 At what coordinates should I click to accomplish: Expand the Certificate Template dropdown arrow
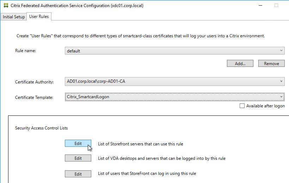281,97
